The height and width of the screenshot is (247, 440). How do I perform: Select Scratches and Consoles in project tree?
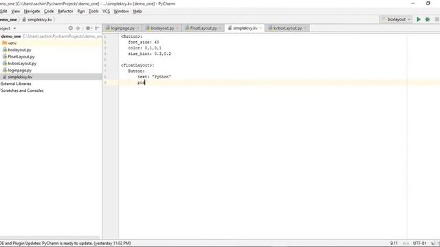pyautogui.click(x=22, y=91)
